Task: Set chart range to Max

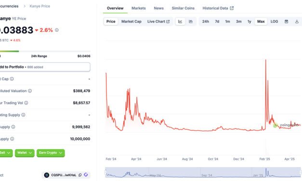Action: pyautogui.click(x=261, y=21)
